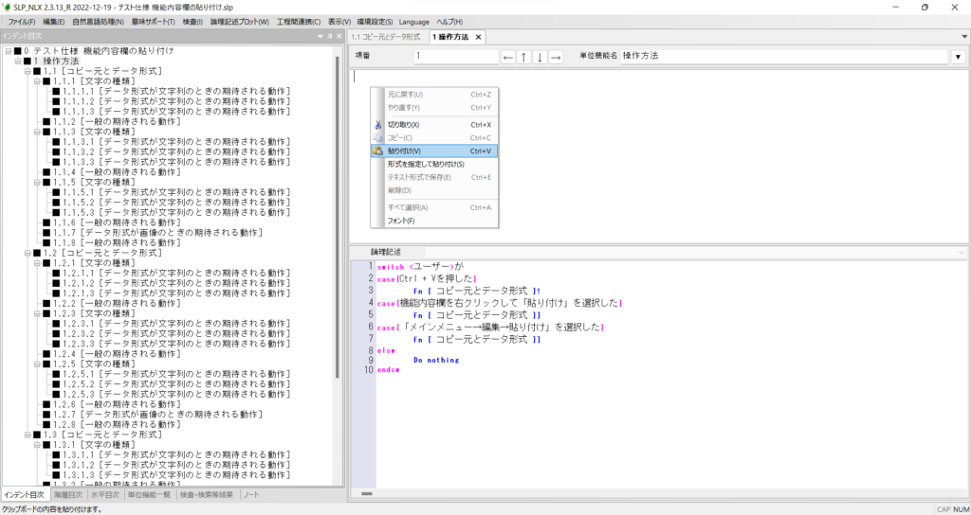Collapse tree node 1.1 コピー元とデータ形式
Screen dimensions: 971x515
[x=27, y=71]
